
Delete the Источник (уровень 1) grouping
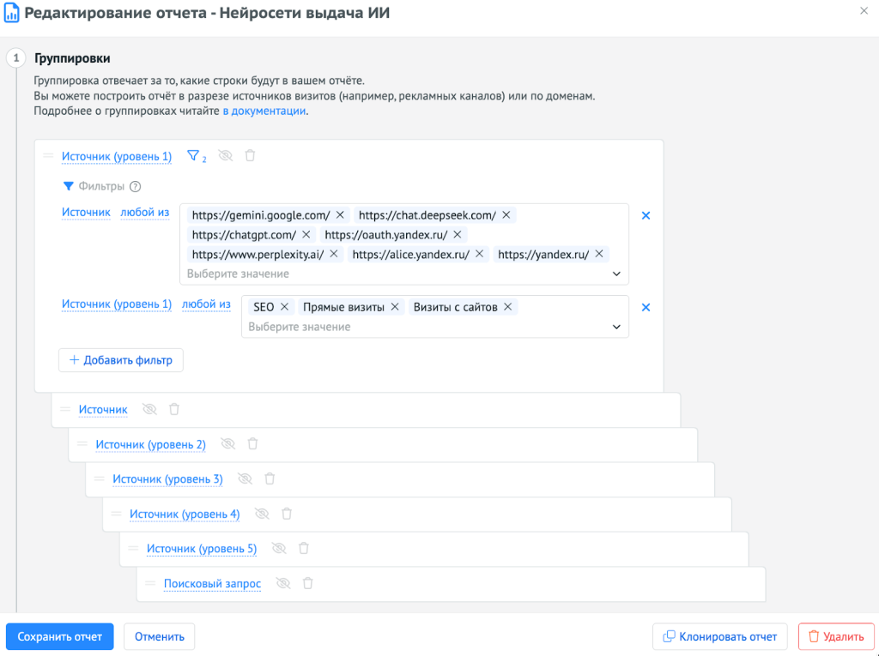coord(250,156)
